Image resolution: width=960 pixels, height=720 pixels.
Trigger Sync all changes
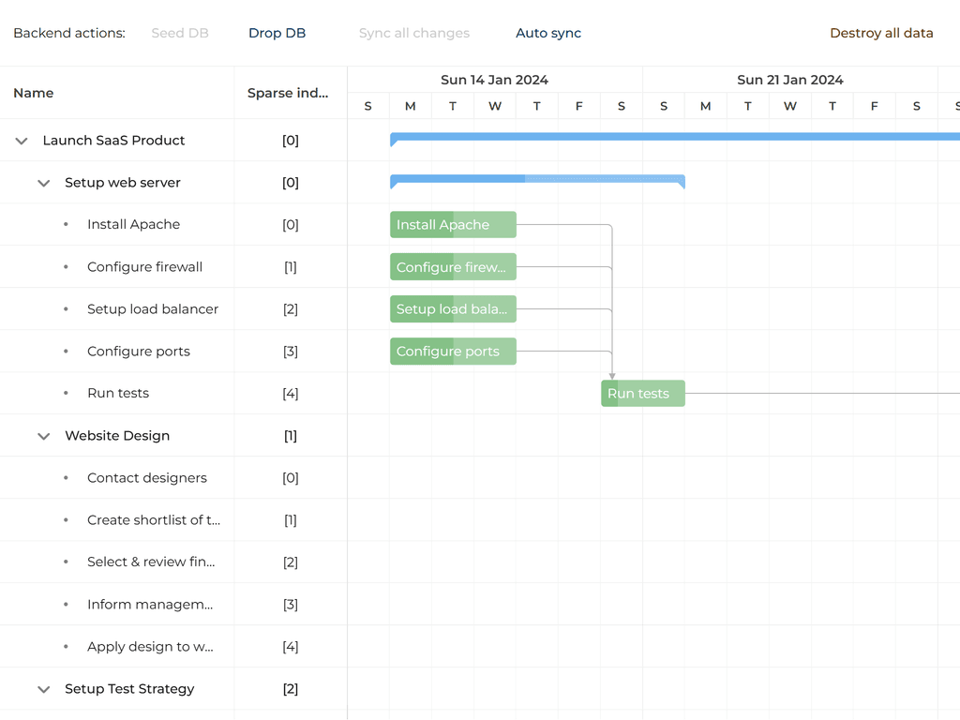413,32
